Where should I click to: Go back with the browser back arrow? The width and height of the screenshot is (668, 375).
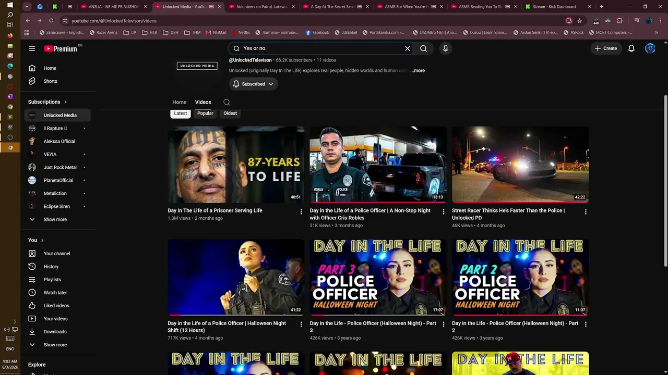coord(28,20)
